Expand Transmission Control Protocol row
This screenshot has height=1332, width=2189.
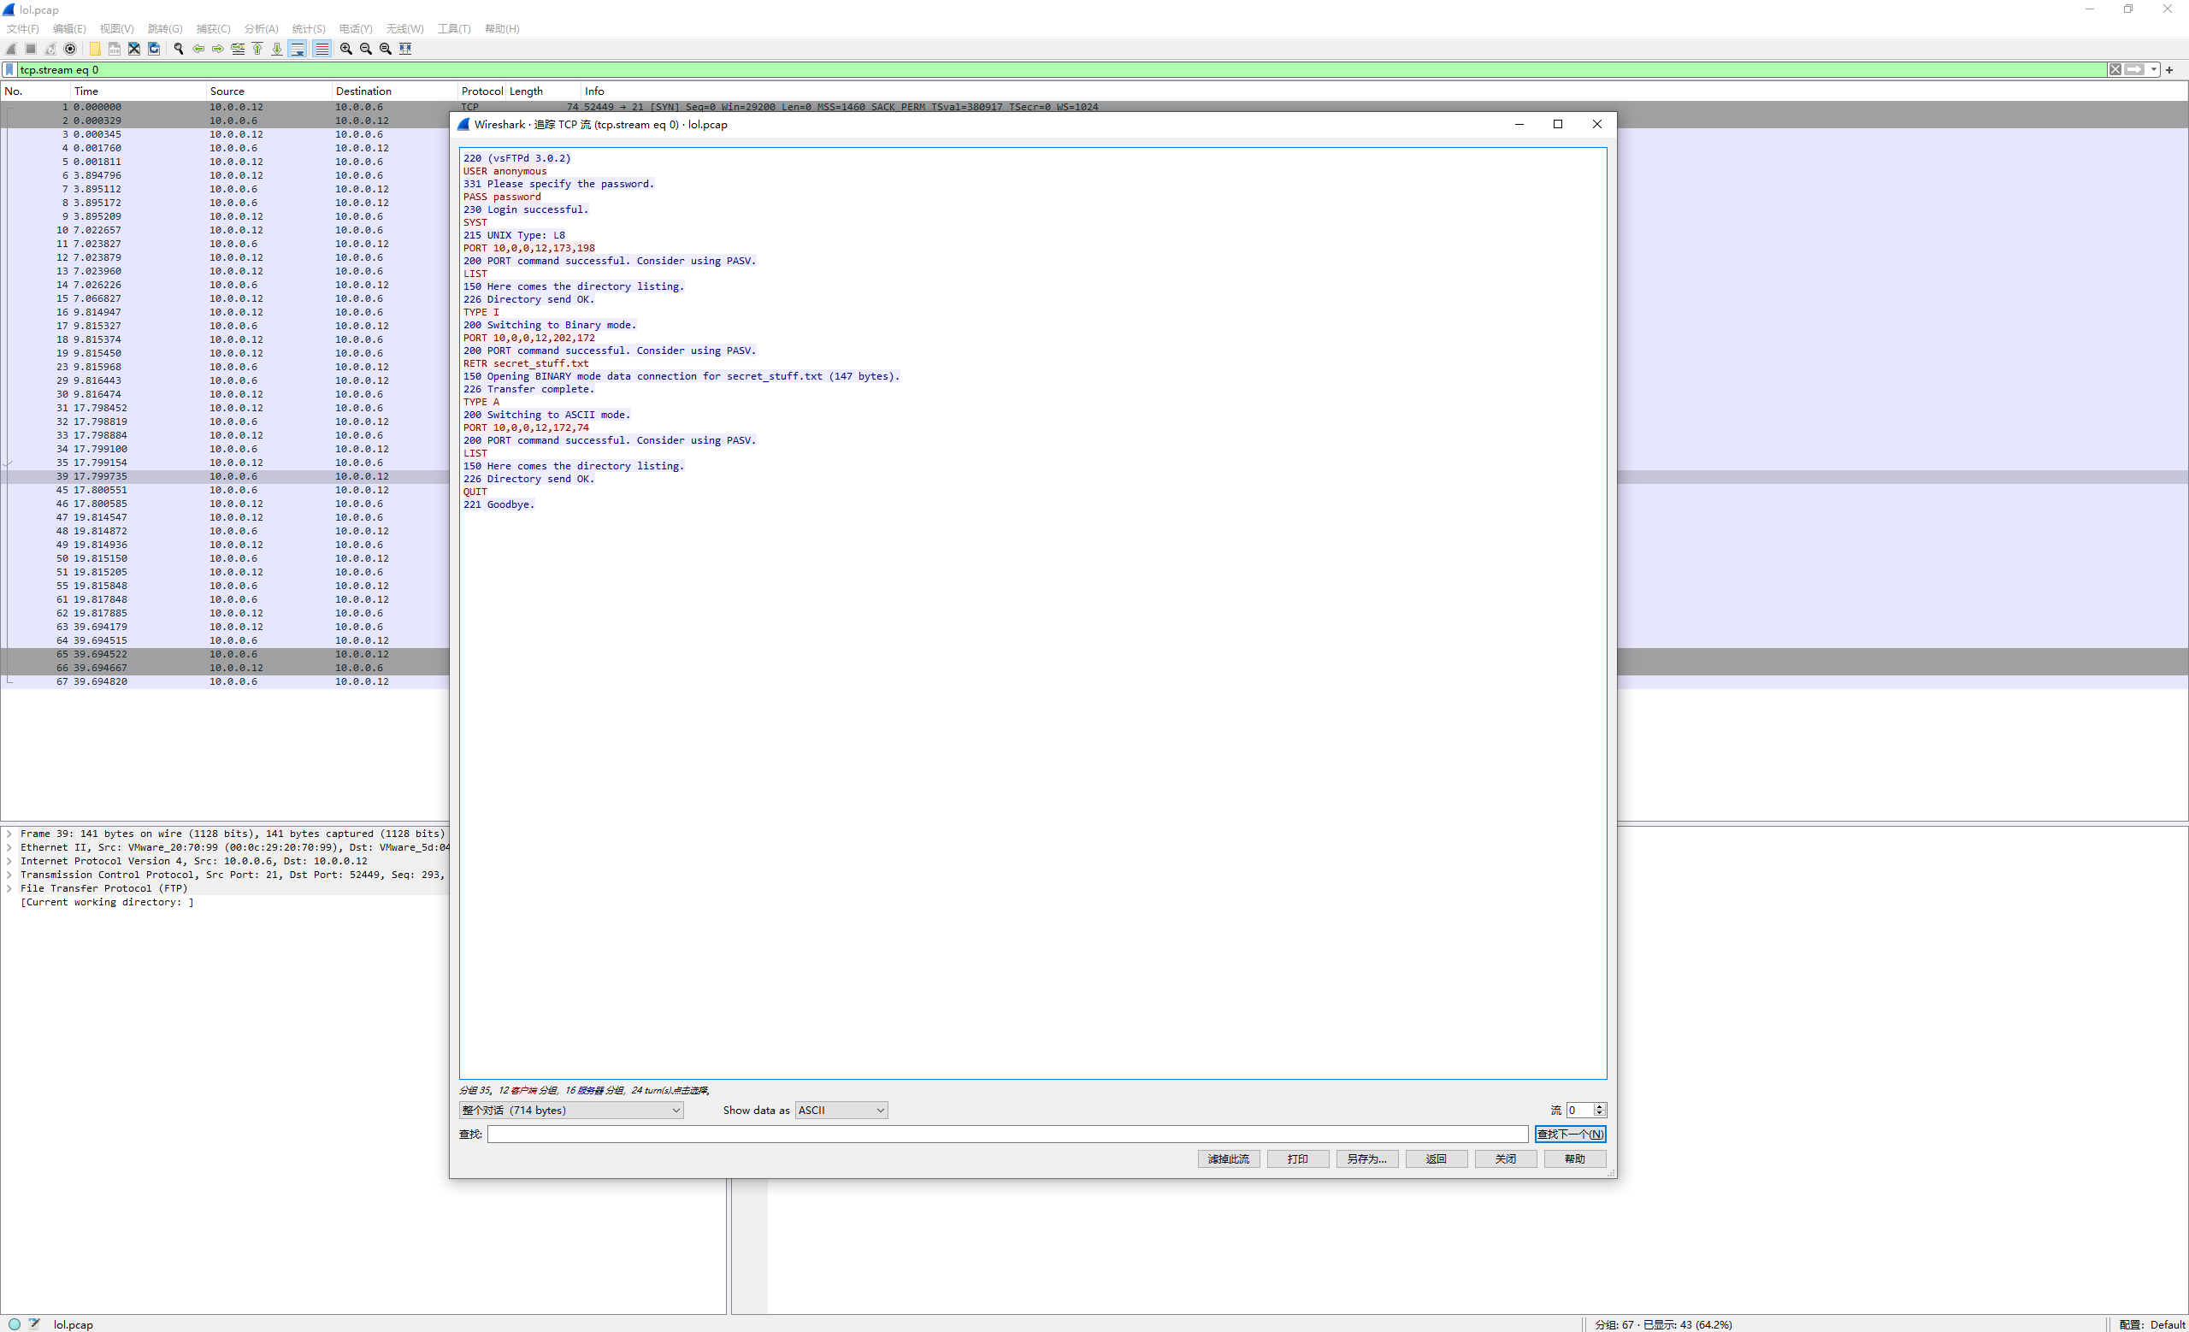[9, 875]
